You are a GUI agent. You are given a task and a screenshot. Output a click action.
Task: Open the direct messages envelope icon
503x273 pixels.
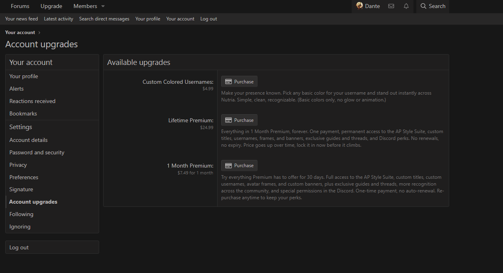click(391, 6)
